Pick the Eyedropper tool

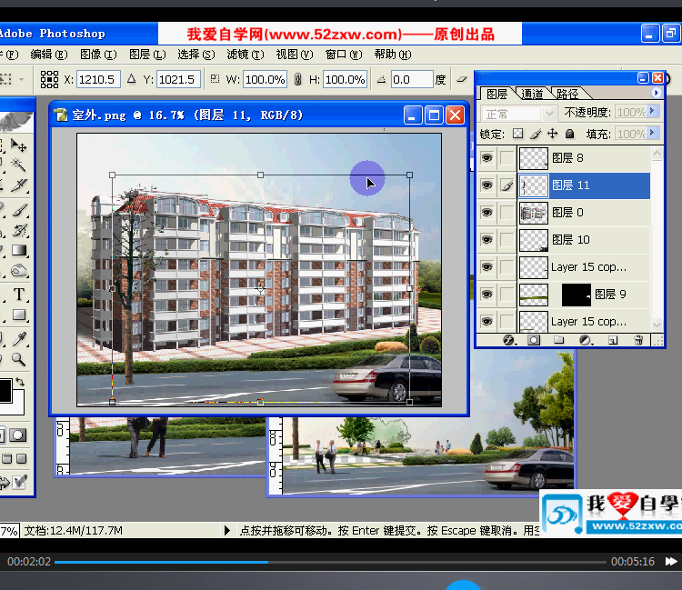coord(19,338)
